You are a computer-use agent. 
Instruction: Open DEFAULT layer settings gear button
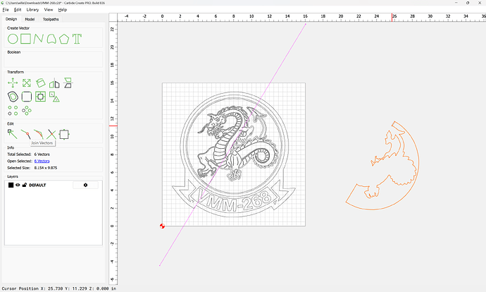[85, 185]
